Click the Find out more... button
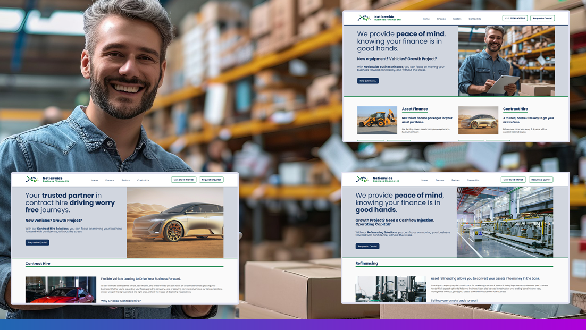 (x=368, y=81)
